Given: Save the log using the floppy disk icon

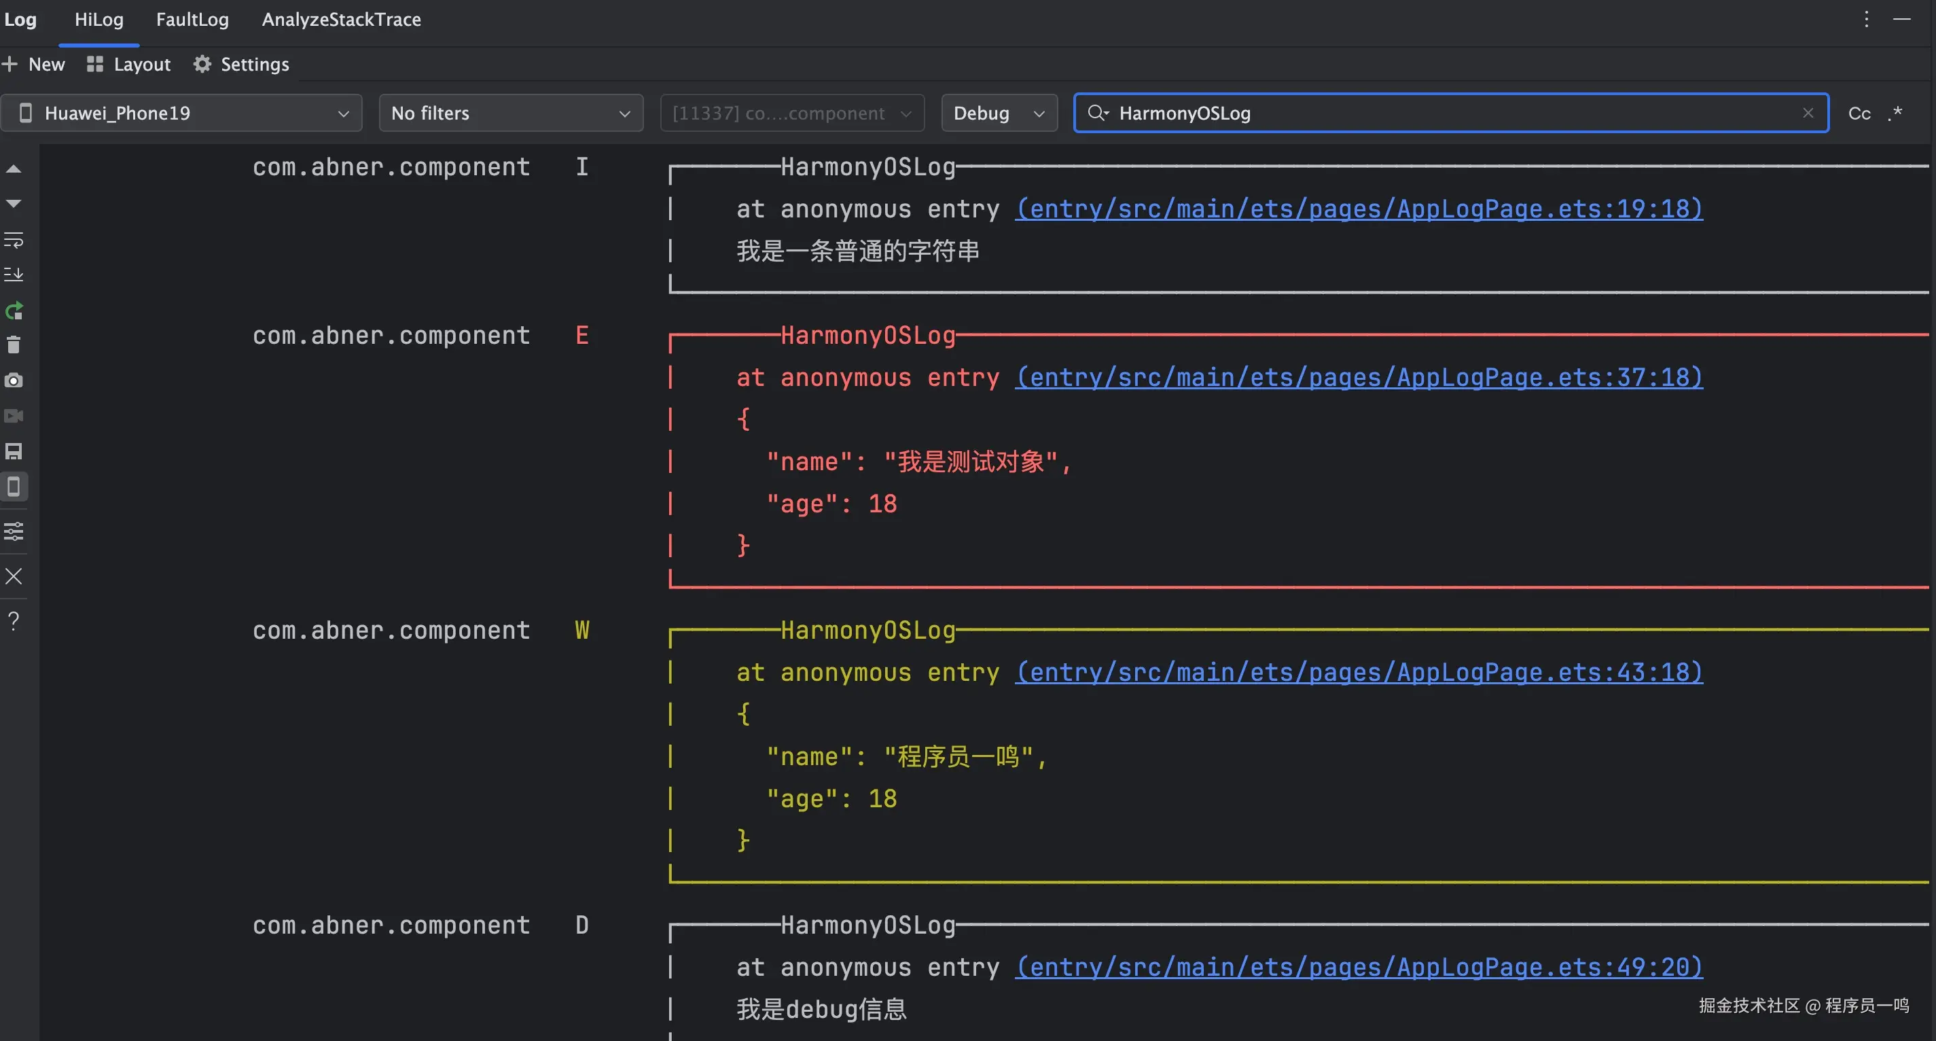Looking at the screenshot, I should (14, 451).
